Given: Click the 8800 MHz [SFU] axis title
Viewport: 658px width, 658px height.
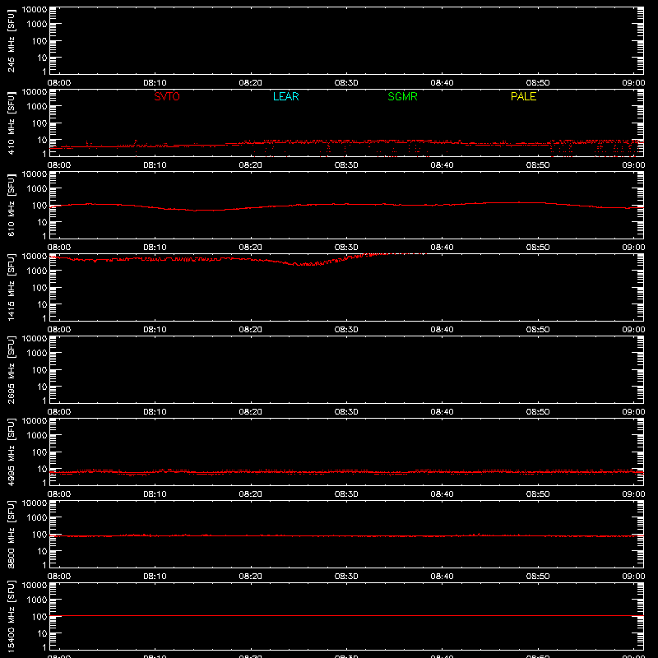Looking at the screenshot, I should (11, 534).
